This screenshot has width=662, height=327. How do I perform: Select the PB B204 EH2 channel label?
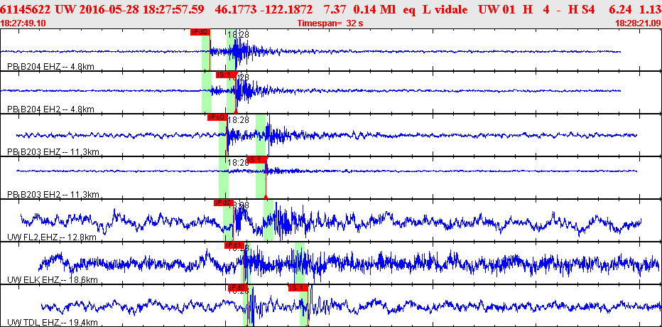click(x=50, y=109)
